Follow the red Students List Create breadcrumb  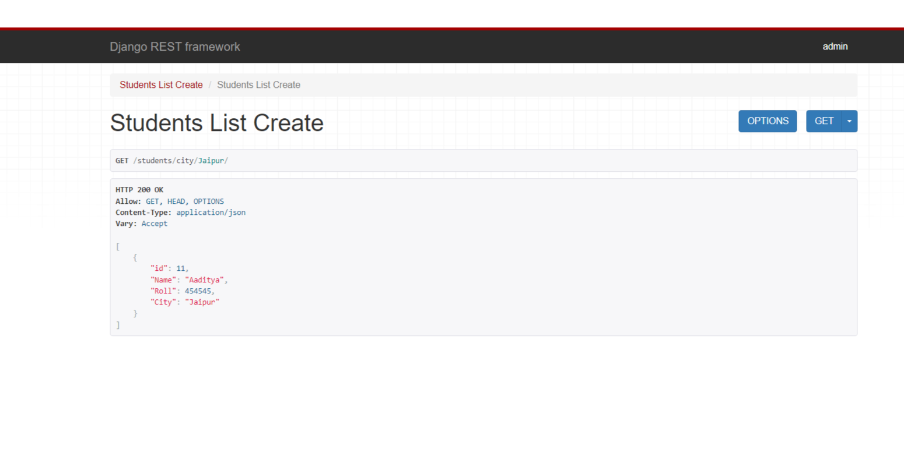pyautogui.click(x=161, y=85)
